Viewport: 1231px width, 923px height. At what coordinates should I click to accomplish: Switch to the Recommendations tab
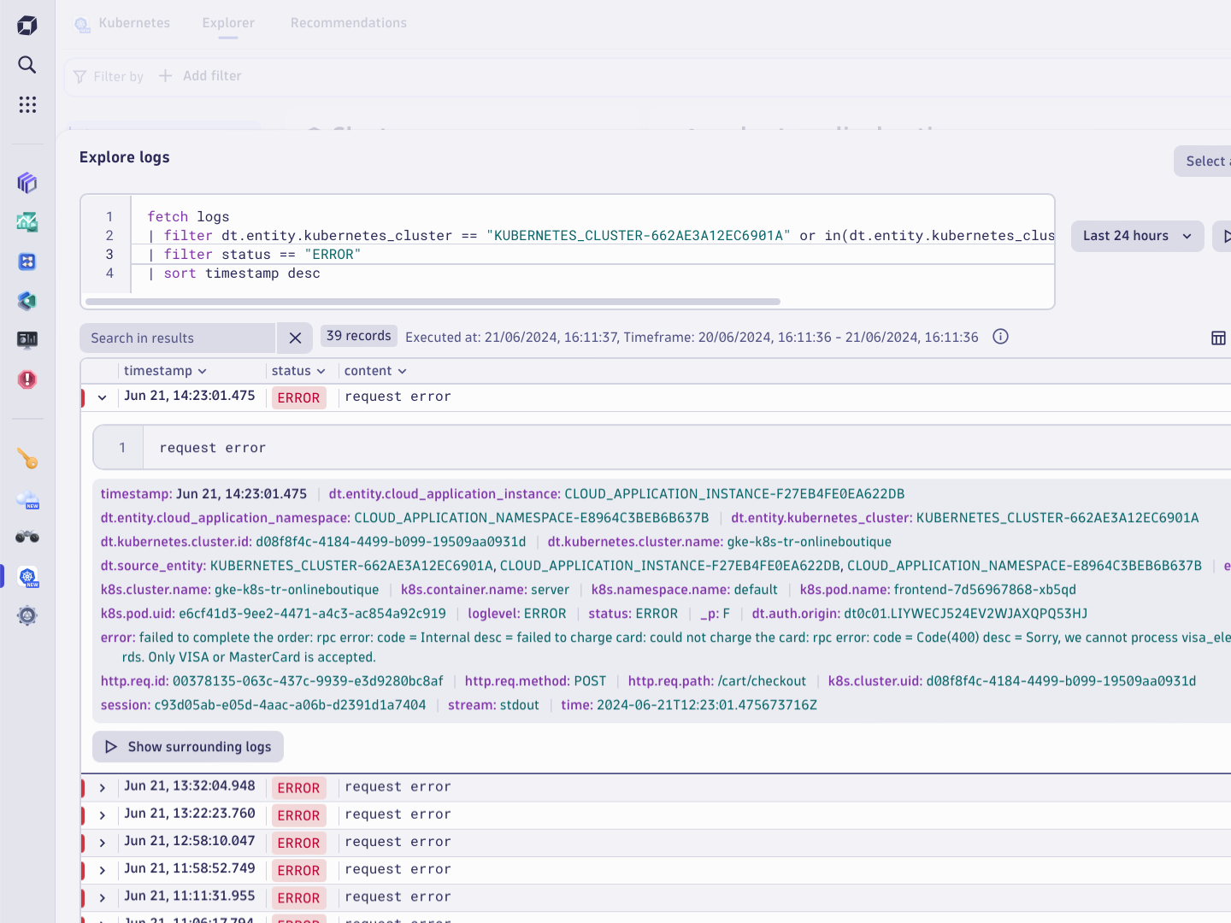[349, 23]
